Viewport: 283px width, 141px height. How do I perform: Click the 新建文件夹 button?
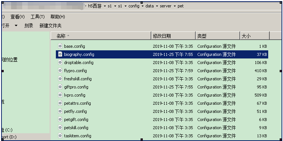pos(51,26)
